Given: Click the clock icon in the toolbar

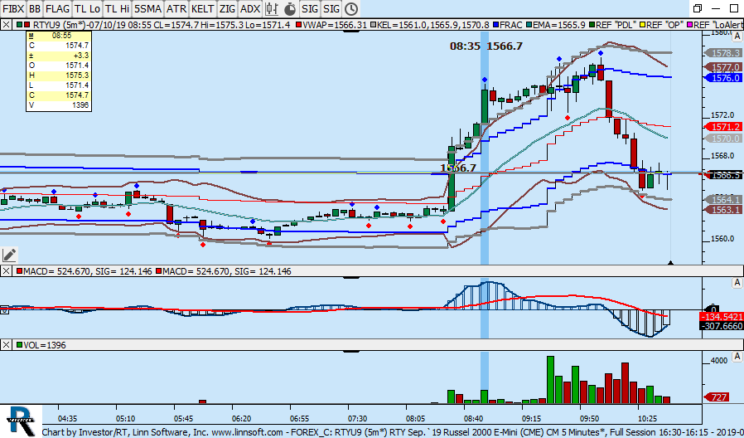Looking at the screenshot, I should click(350, 8).
